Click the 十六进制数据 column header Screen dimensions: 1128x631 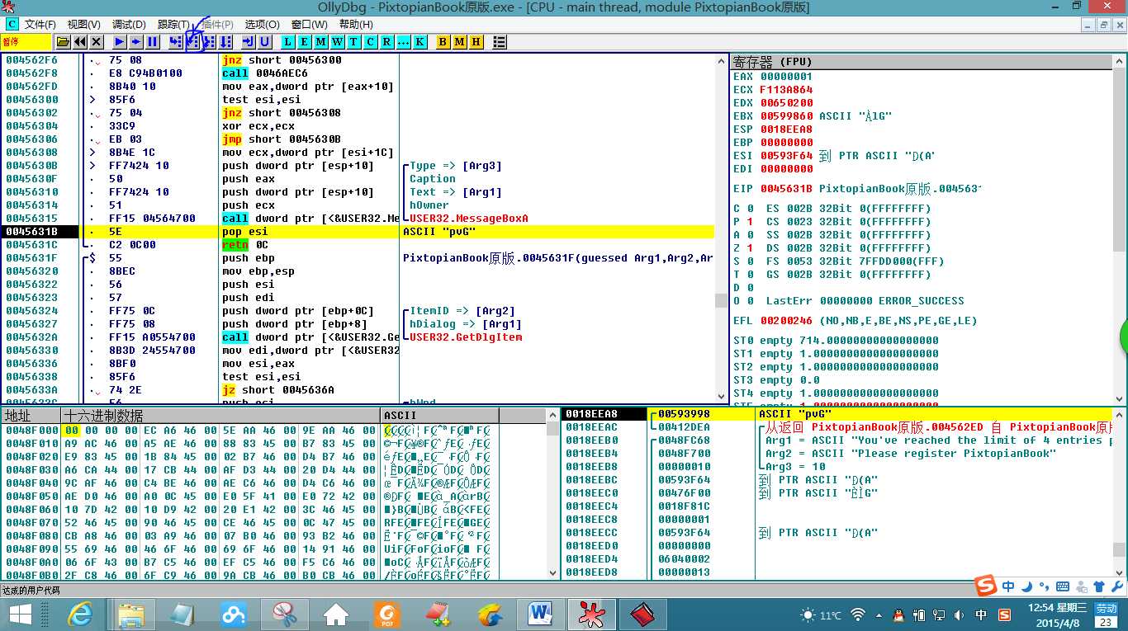pyautogui.click(x=220, y=415)
